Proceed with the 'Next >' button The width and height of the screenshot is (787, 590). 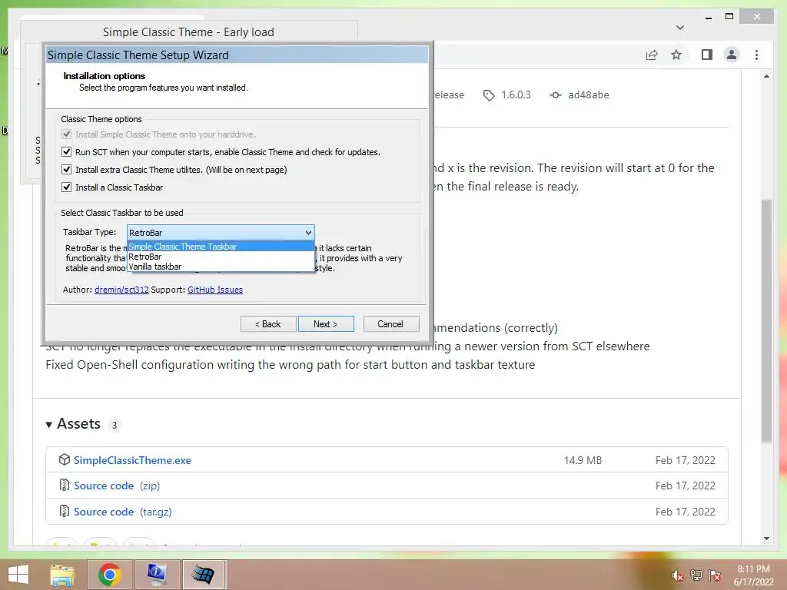pyautogui.click(x=326, y=324)
